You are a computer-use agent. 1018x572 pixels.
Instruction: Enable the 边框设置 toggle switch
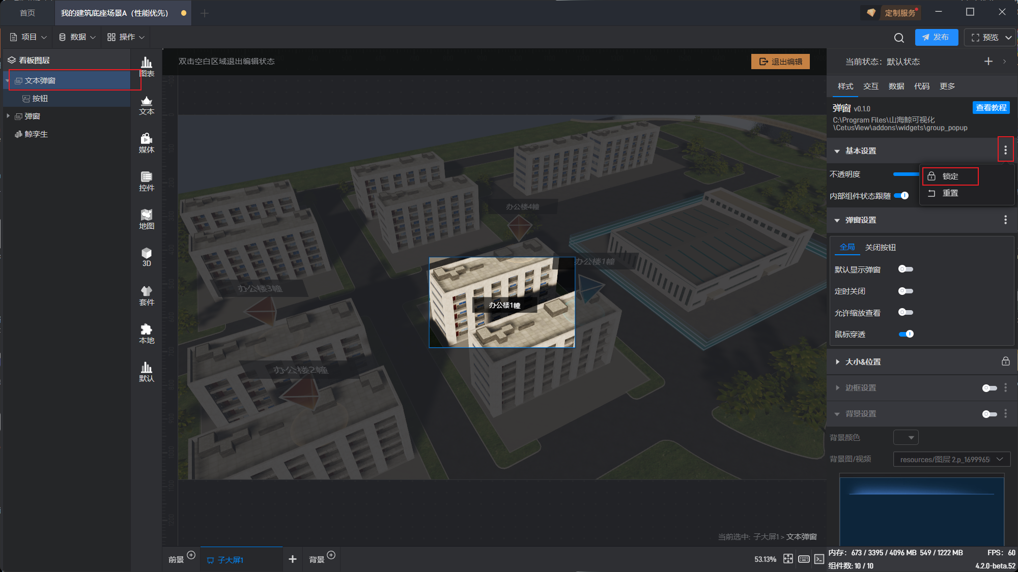pyautogui.click(x=989, y=388)
